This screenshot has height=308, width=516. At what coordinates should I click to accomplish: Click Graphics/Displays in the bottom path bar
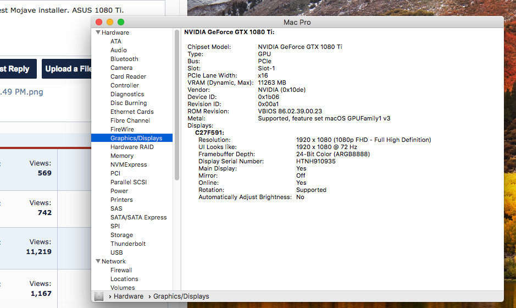[x=181, y=296]
